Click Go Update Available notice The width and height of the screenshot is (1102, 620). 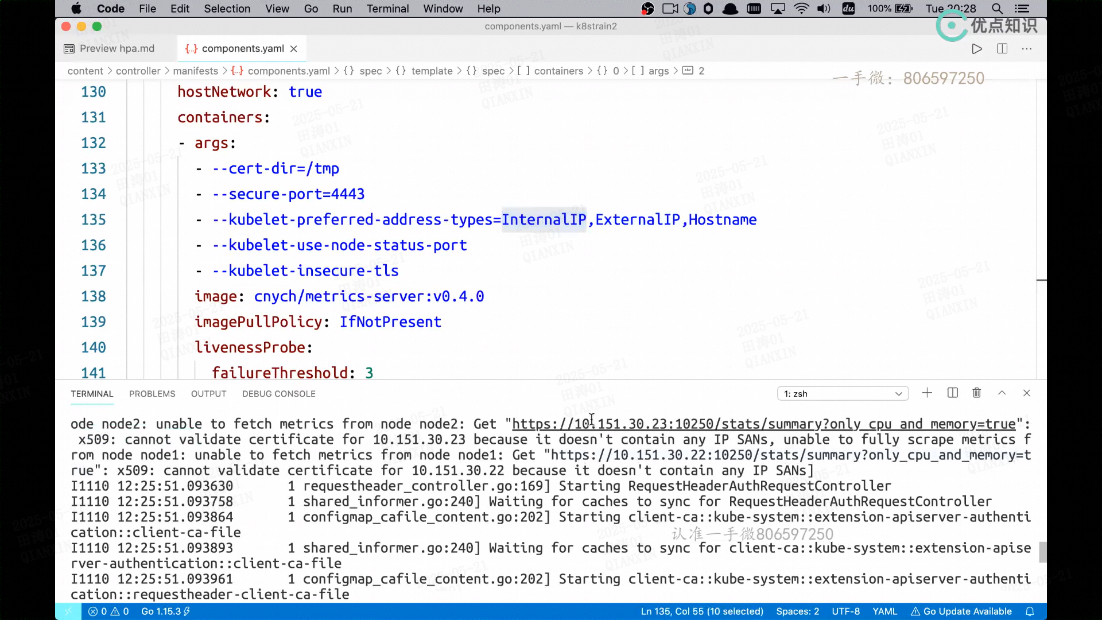[x=961, y=611]
